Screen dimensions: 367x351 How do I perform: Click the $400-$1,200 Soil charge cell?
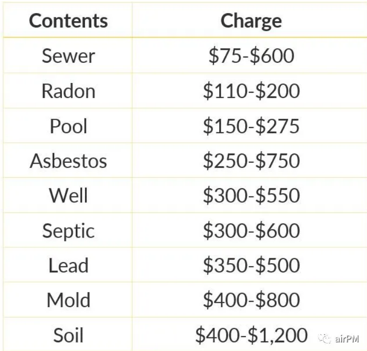(252, 336)
